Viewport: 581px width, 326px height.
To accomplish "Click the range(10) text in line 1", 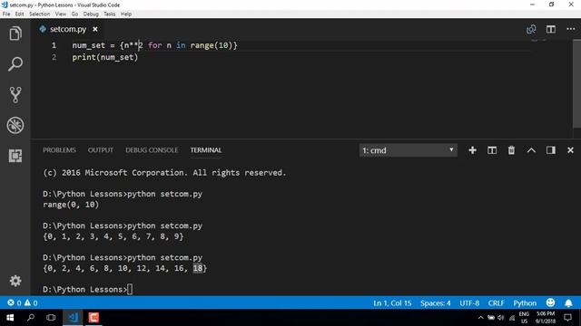I will coord(212,45).
